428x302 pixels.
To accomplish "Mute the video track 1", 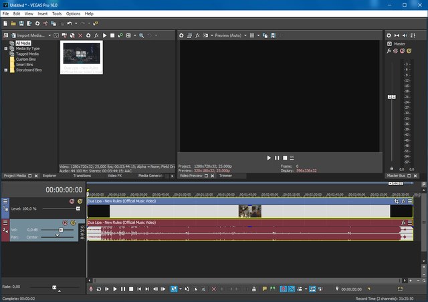I will tap(72, 201).
